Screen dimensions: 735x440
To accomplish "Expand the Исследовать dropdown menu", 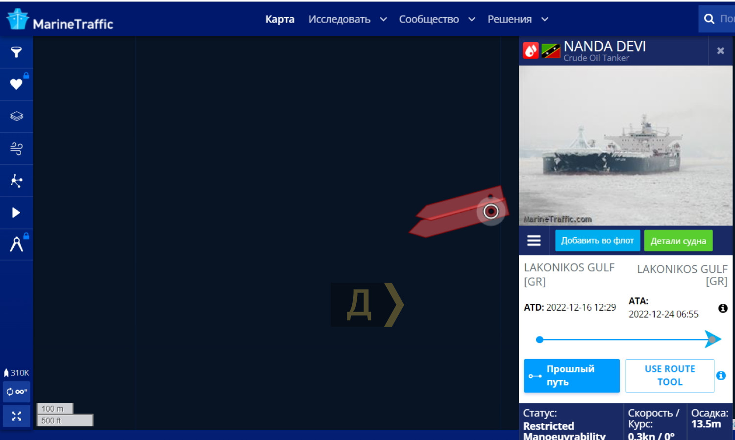I will 347,20.
